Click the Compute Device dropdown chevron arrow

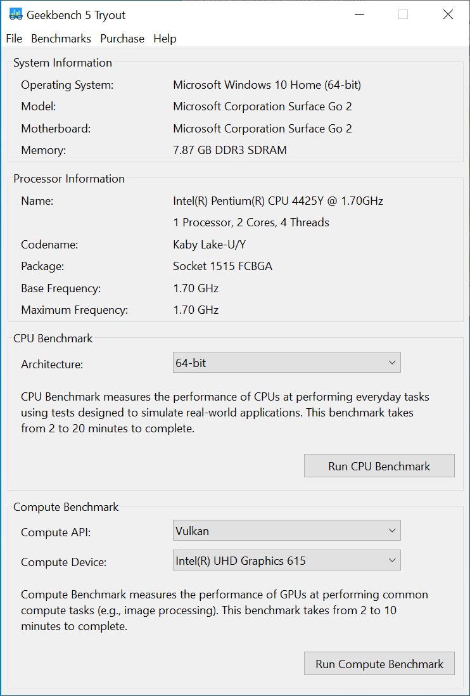[392, 560]
